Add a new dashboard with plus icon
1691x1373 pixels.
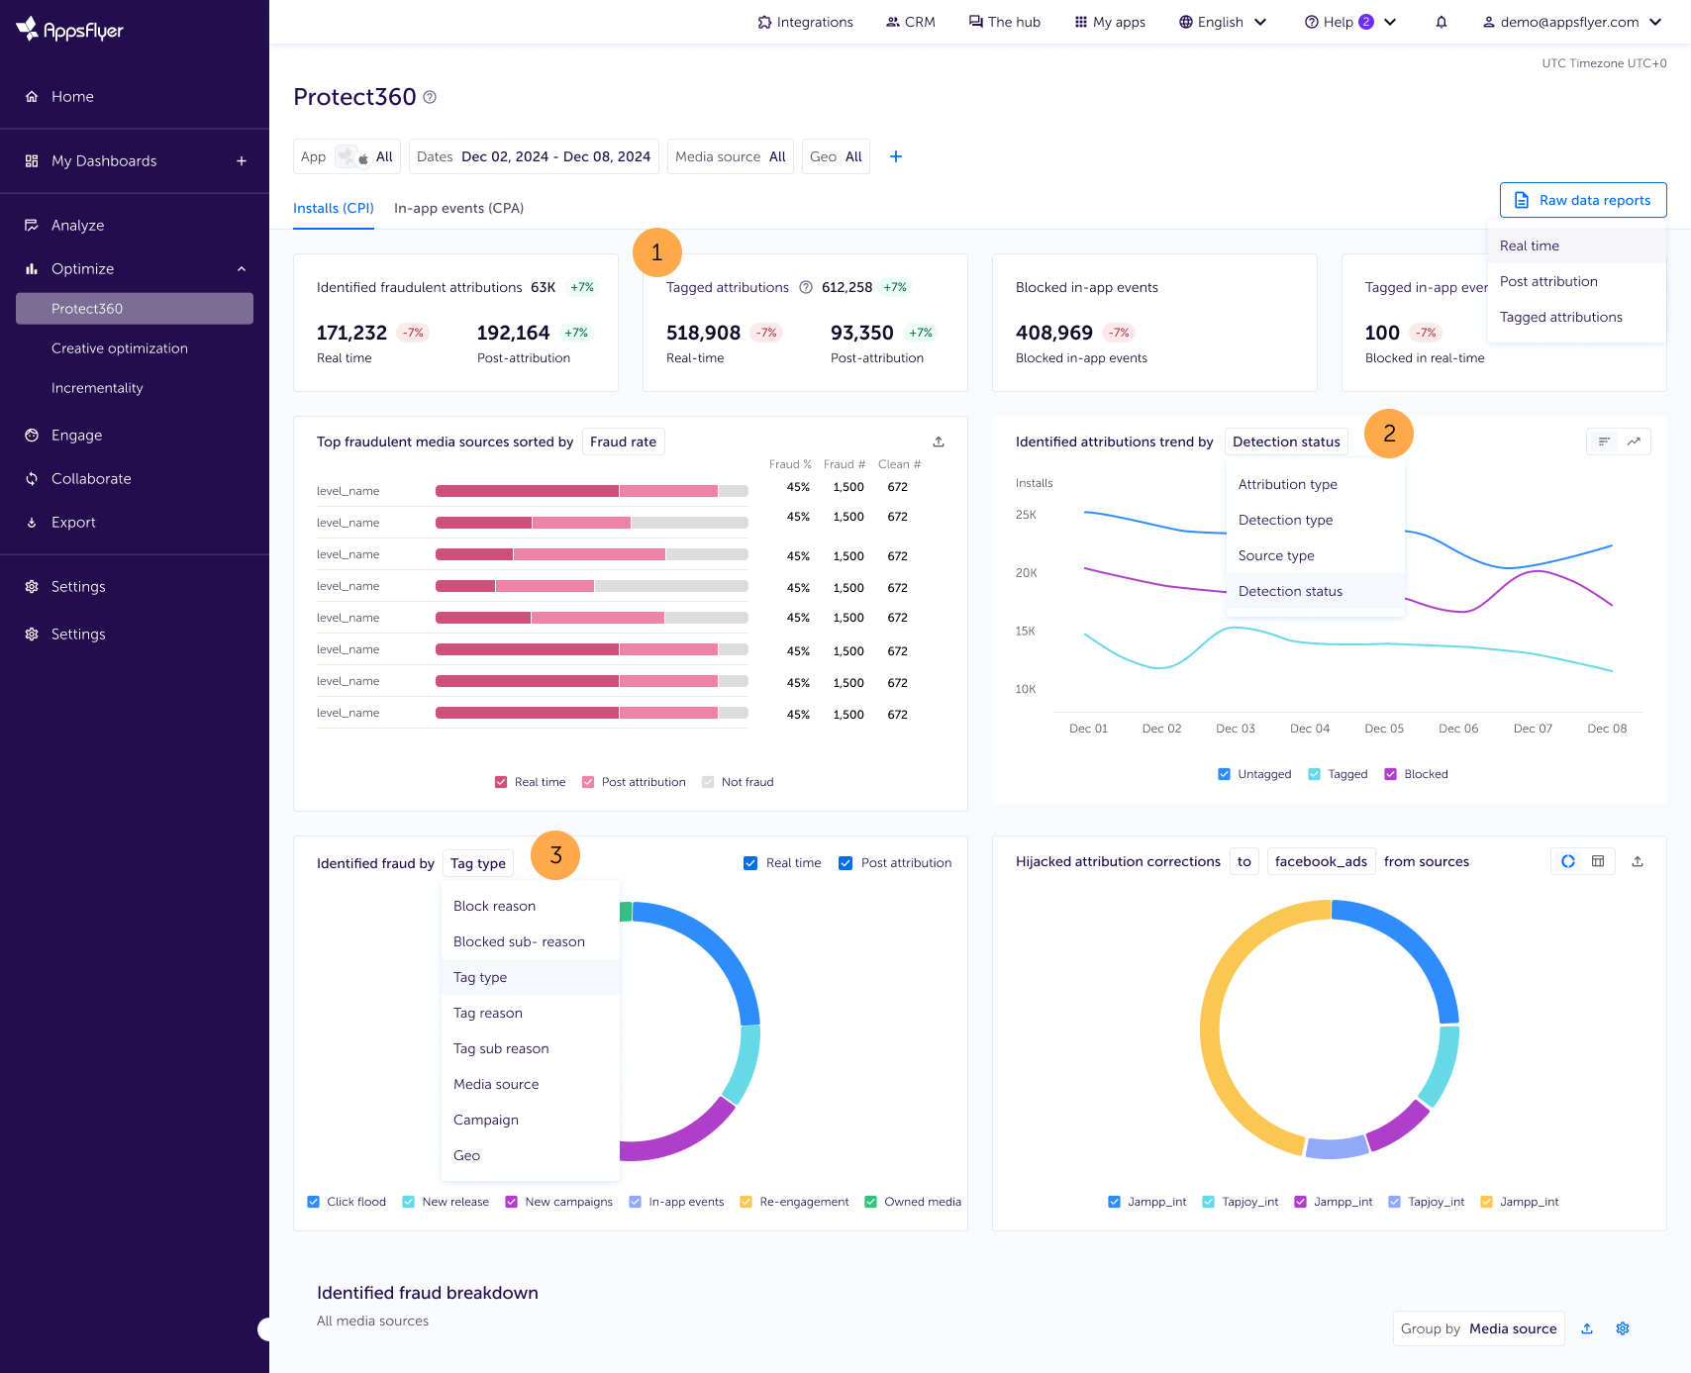(241, 160)
